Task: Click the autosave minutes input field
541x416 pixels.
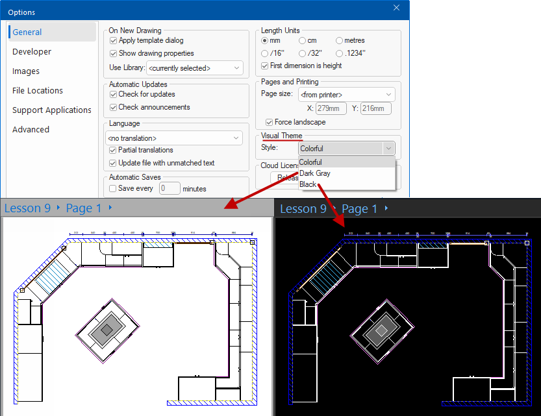Action: [x=170, y=189]
